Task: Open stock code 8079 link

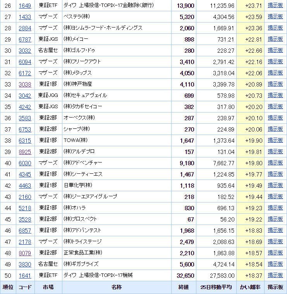Action: [x=25, y=253]
